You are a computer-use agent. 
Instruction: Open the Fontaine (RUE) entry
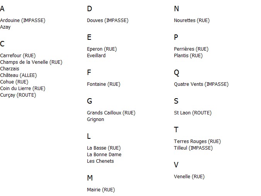pos(104,84)
